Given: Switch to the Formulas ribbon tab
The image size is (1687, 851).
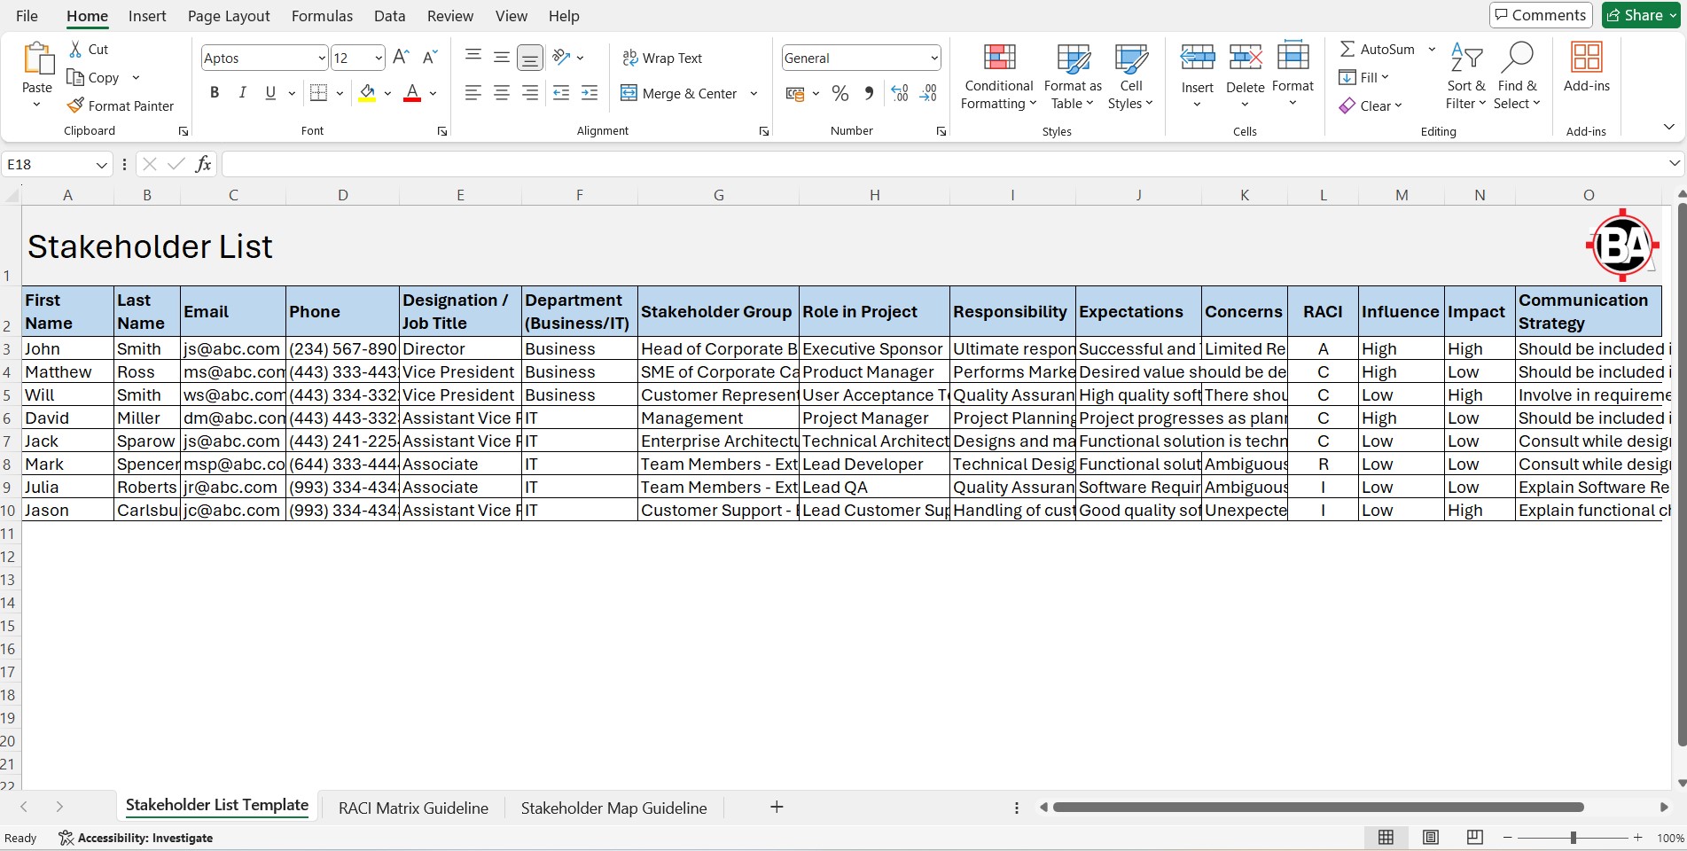Looking at the screenshot, I should click(321, 16).
